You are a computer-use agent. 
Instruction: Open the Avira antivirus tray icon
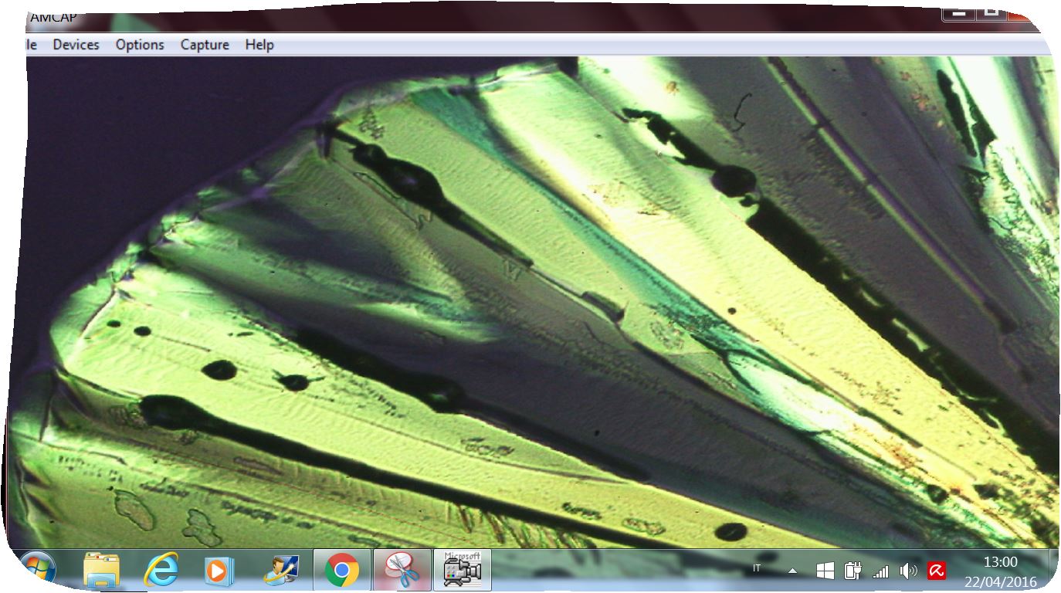937,571
